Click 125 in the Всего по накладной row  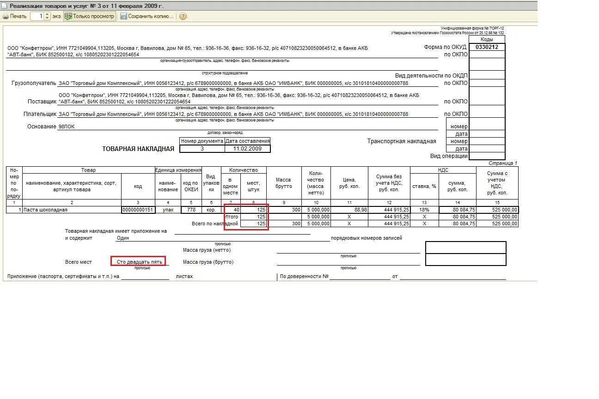254,224
